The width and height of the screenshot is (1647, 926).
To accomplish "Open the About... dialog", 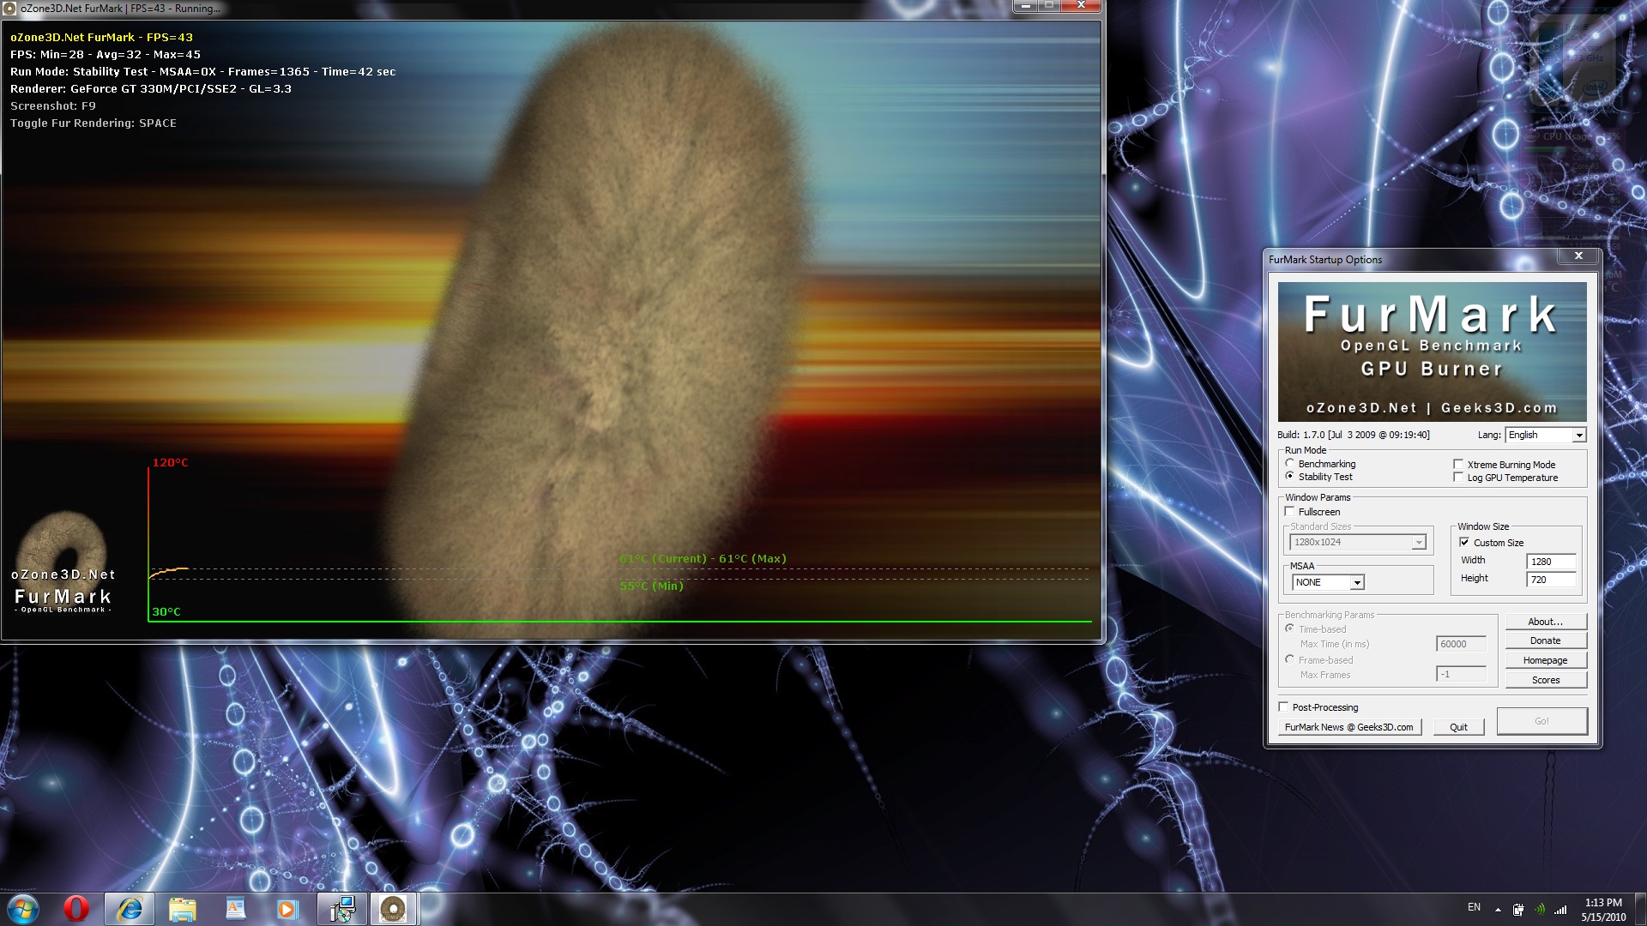I will (1546, 622).
